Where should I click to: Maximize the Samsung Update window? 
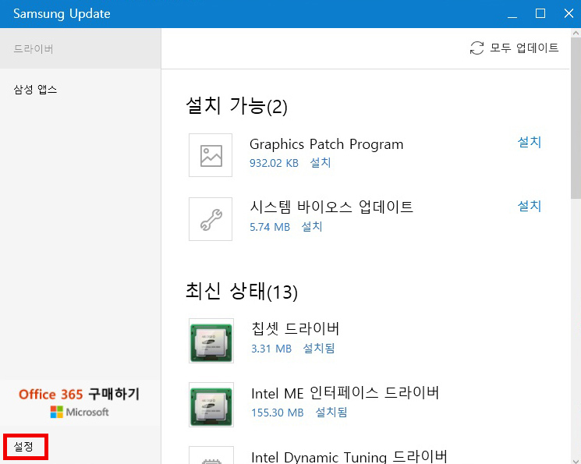click(540, 14)
